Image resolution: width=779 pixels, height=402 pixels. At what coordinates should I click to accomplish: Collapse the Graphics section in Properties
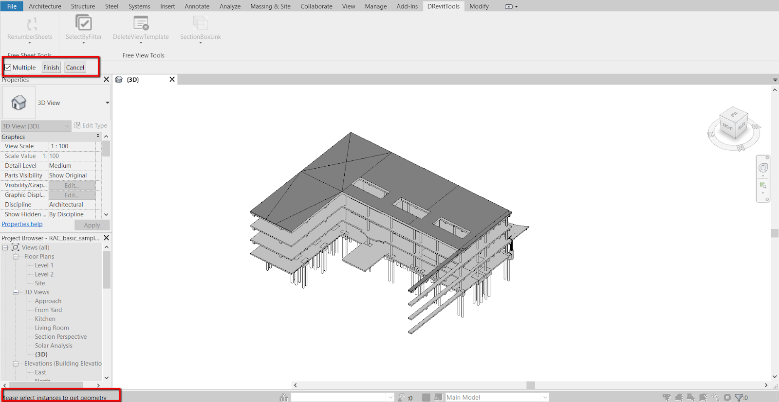(98, 136)
